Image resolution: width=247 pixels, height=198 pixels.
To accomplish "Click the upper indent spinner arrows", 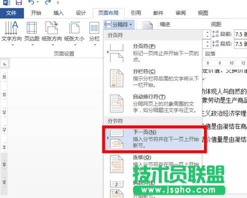I will tap(207, 34).
